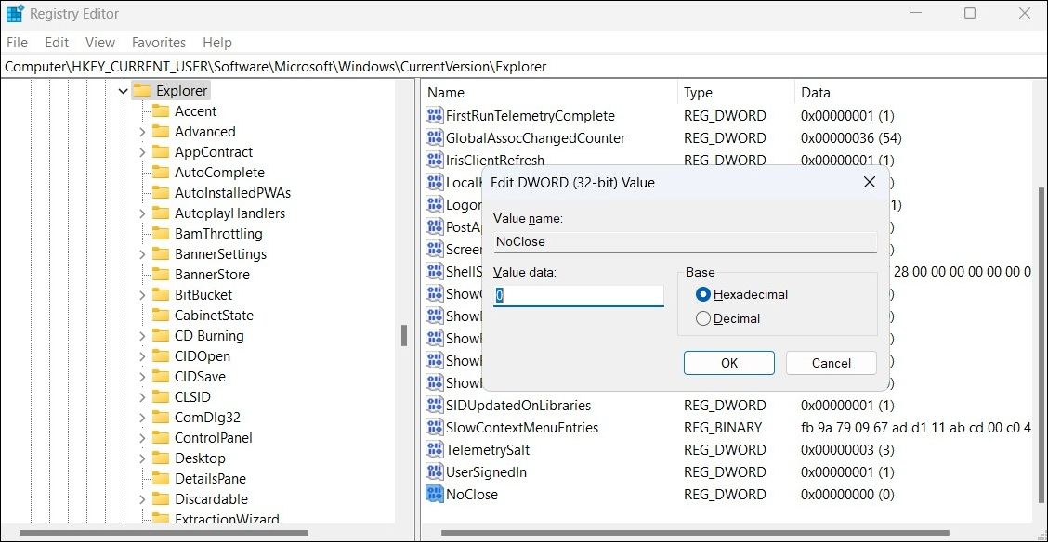This screenshot has height=542, width=1048.
Task: Select the Desktop key folder icon
Action: [161, 458]
